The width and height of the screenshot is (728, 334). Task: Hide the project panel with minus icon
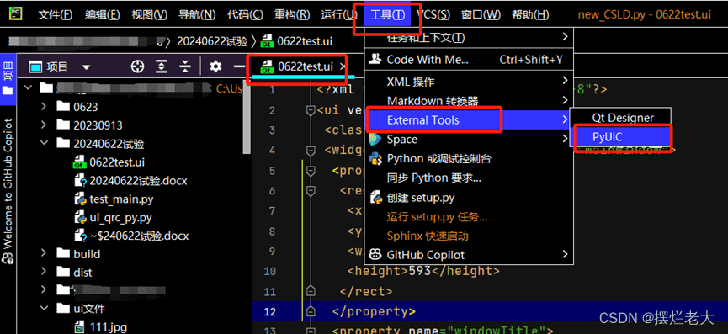pyautogui.click(x=239, y=66)
